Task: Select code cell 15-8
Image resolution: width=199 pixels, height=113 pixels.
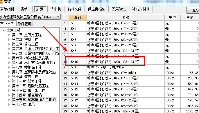Action: click(x=78, y=51)
